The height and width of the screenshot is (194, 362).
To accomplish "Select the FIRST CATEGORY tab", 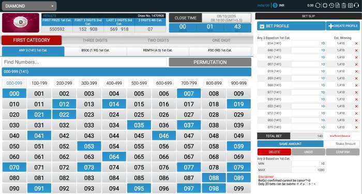I will click(32, 40).
